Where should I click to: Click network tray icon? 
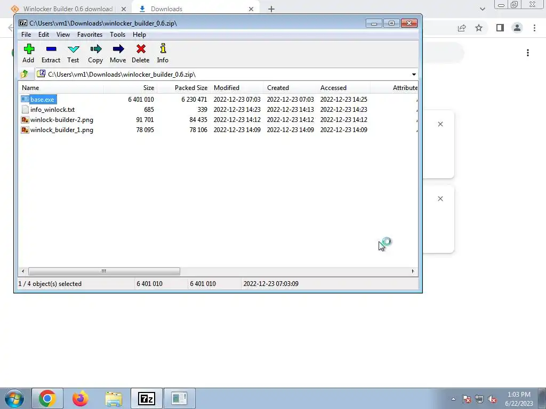479,399
